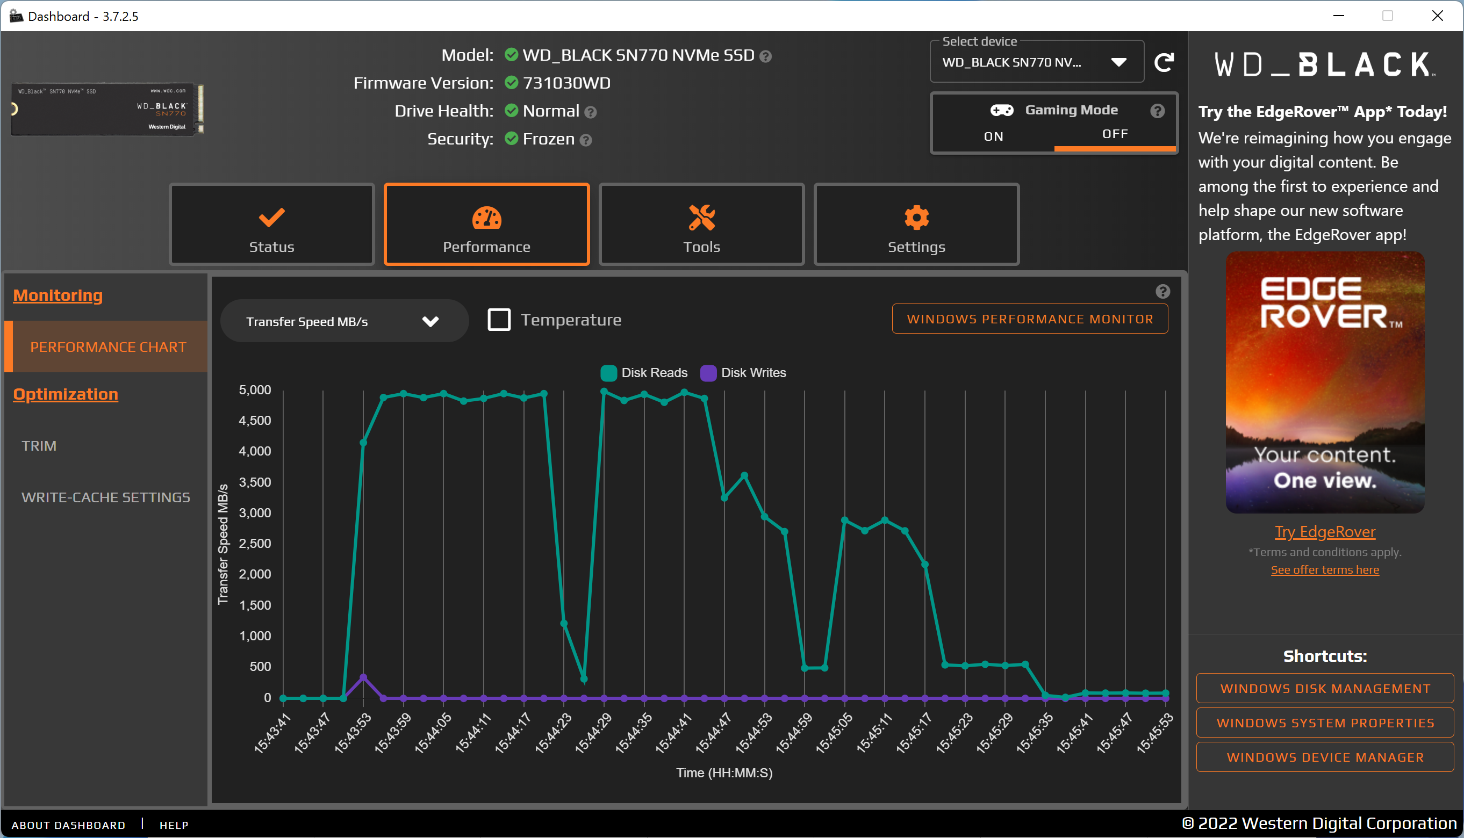Open Windows Device Manager shortcut
The width and height of the screenshot is (1464, 838).
(x=1325, y=757)
